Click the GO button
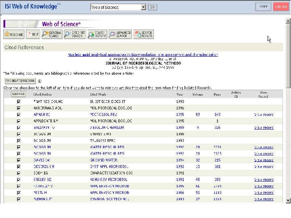The image size is (291, 218). coord(152,7)
